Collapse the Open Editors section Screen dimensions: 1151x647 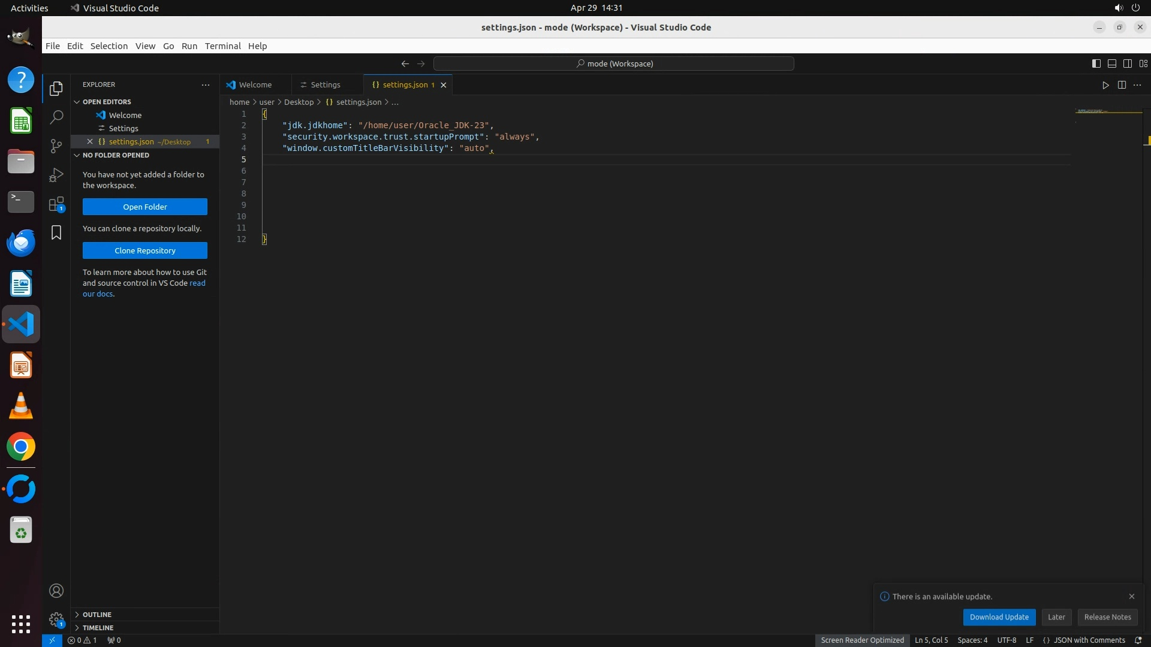[107, 102]
